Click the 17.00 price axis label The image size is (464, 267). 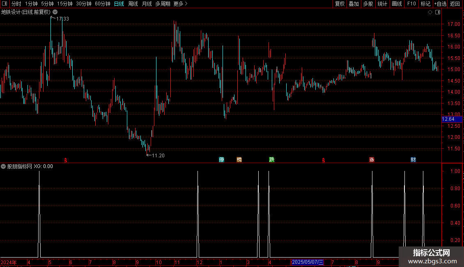point(454,24)
